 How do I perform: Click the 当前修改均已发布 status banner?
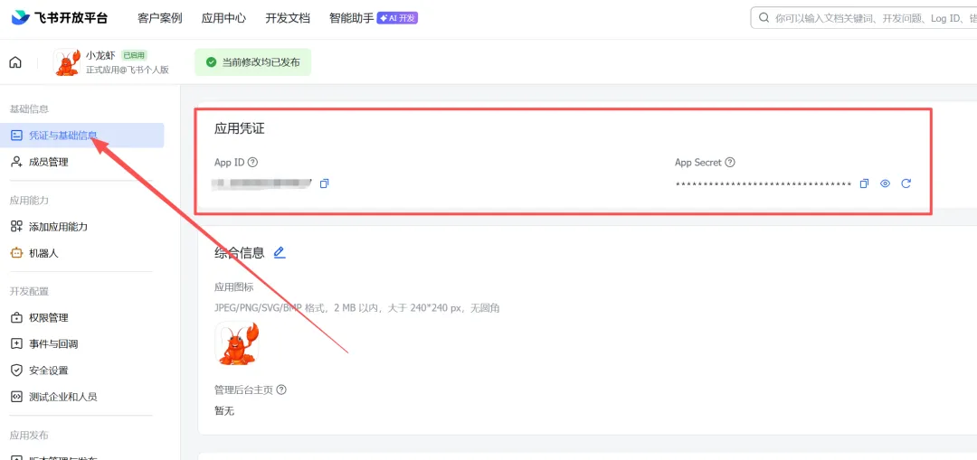pos(252,62)
